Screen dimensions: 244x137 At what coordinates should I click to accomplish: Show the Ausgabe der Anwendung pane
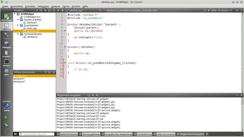tap(117, 134)
